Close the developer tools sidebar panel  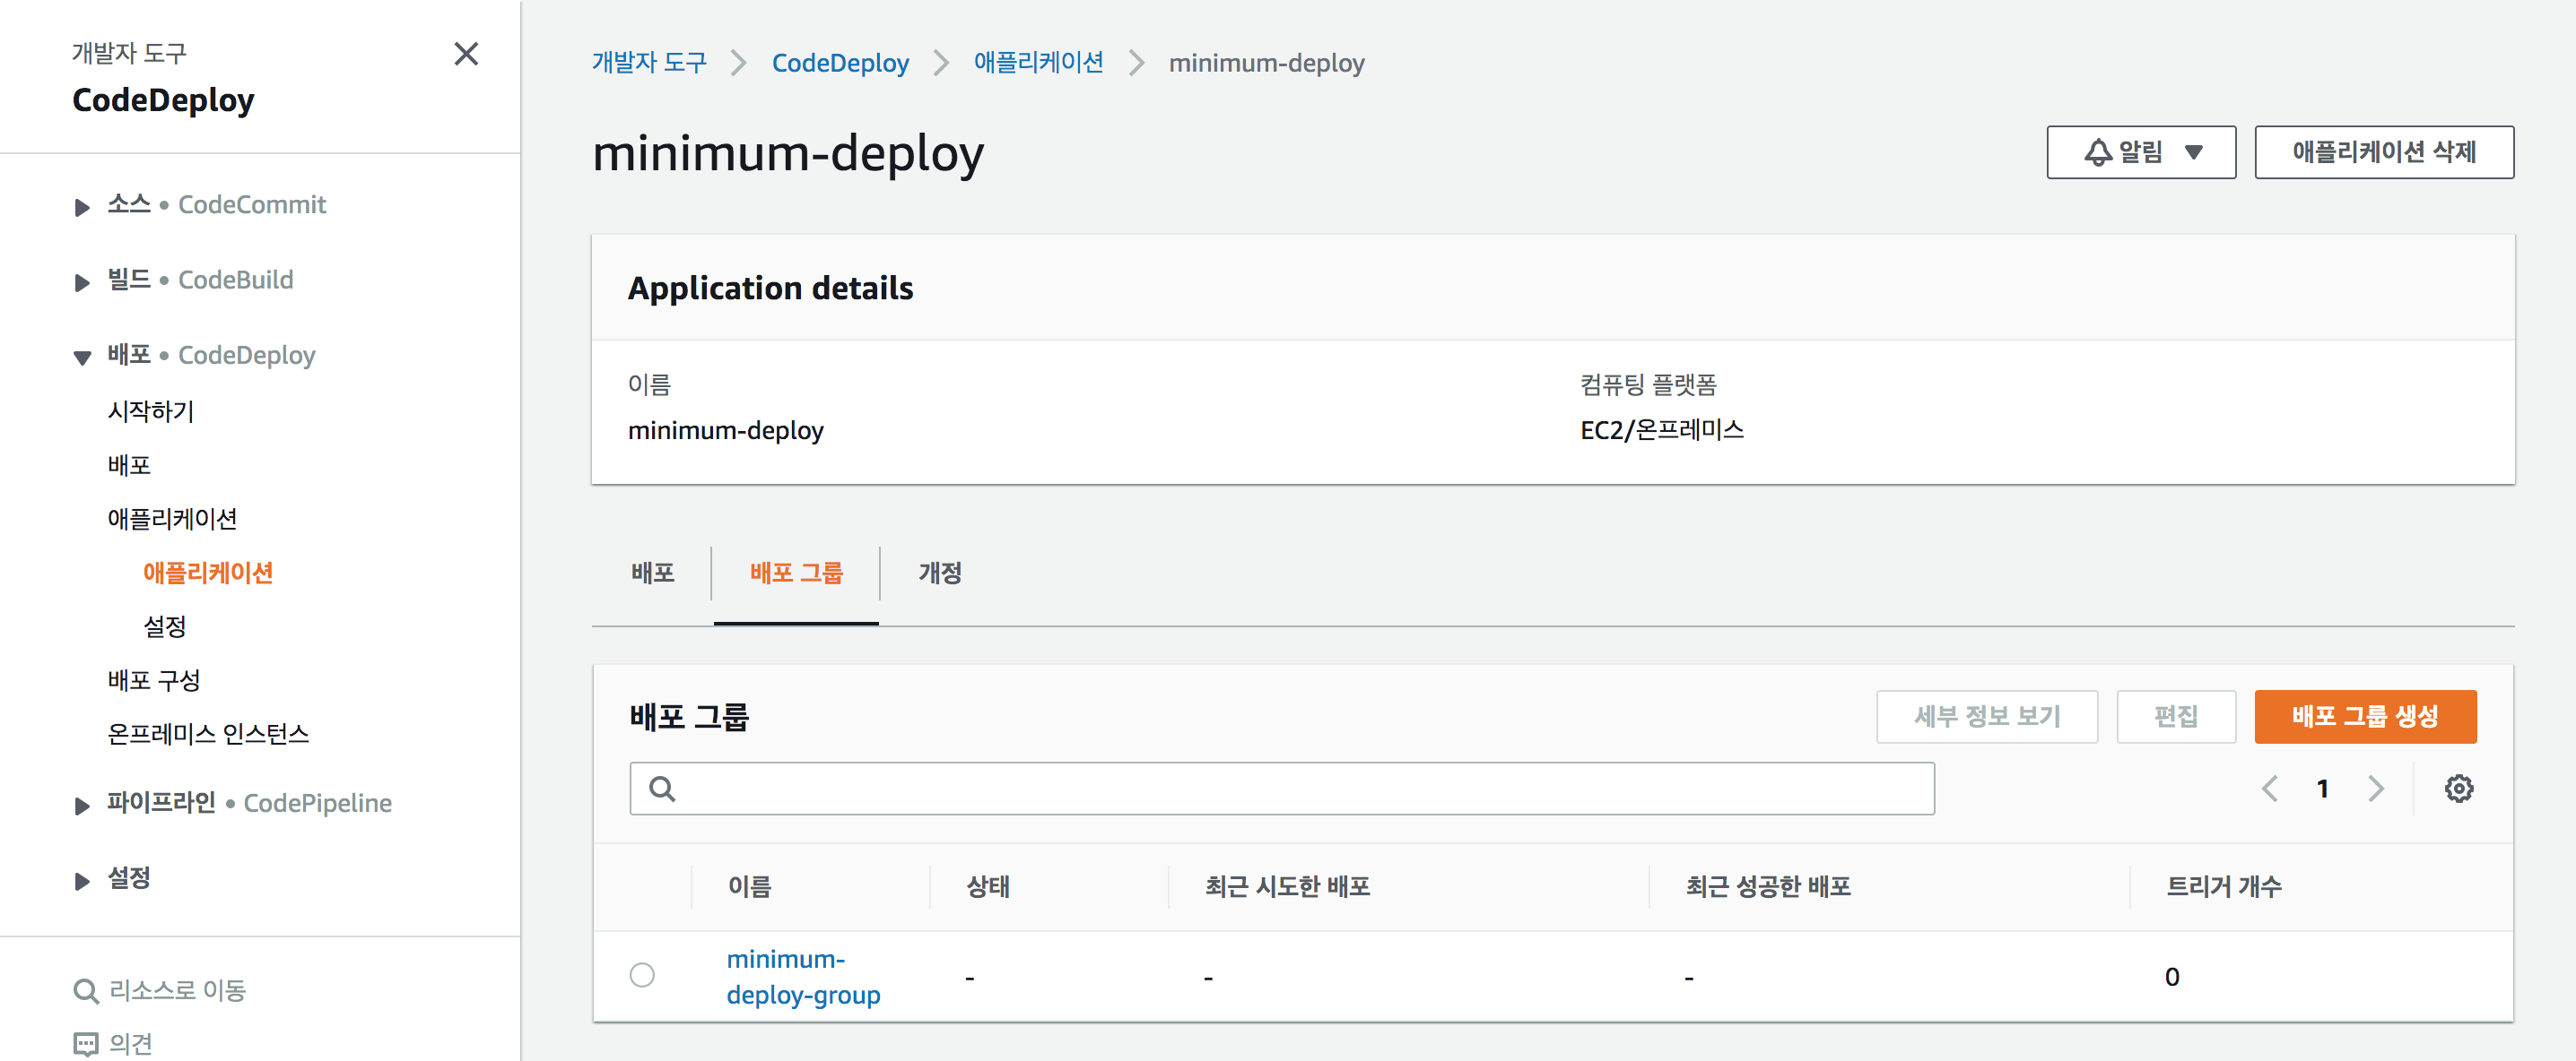[466, 54]
